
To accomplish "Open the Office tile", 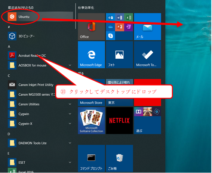I will 91,27.
